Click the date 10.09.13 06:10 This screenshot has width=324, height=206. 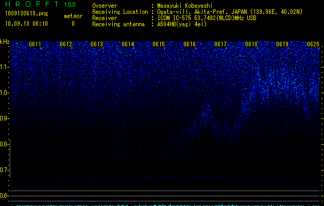coord(26,24)
